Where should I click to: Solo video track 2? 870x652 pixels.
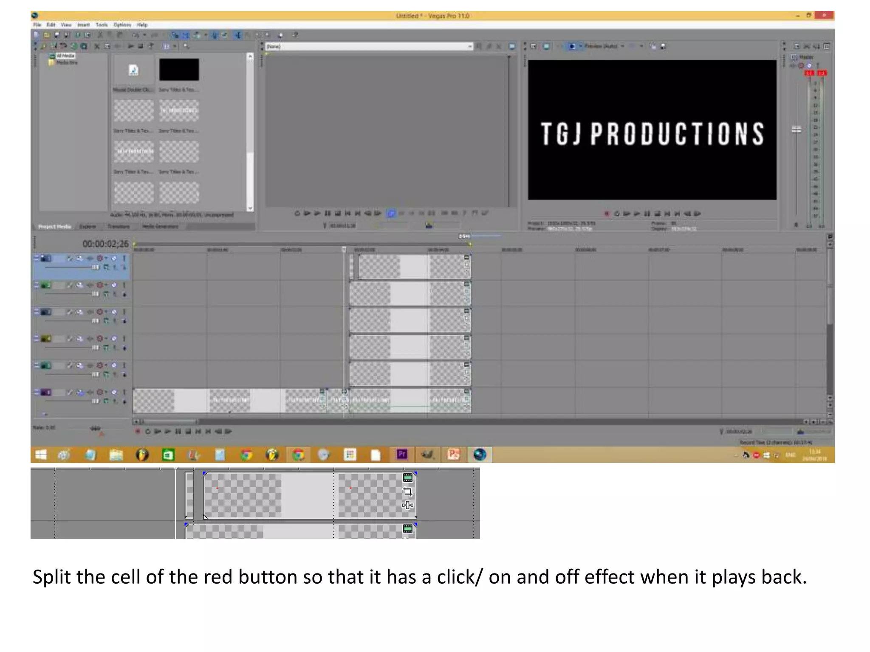[x=124, y=285]
